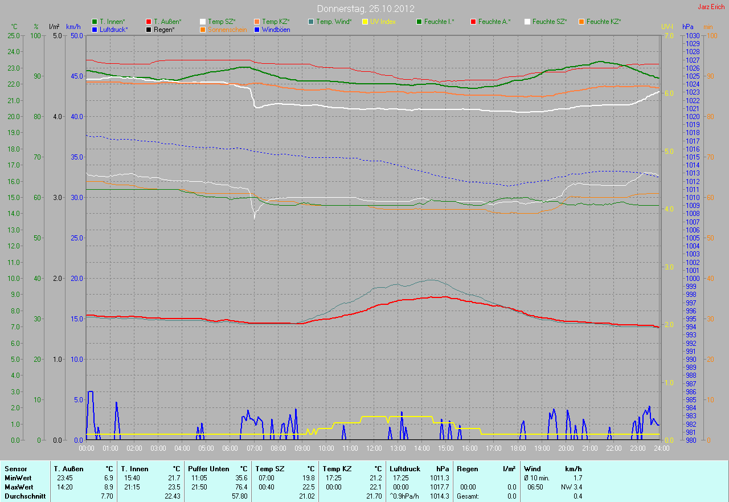Viewport: 729px width, 502px height.
Task: Click the orange swatch beside Temp KZ*
Action: pyautogui.click(x=257, y=22)
